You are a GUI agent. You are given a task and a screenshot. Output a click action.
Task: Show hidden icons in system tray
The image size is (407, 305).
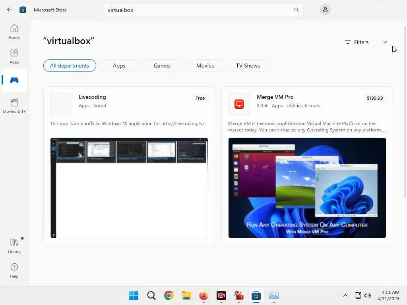coord(345,295)
